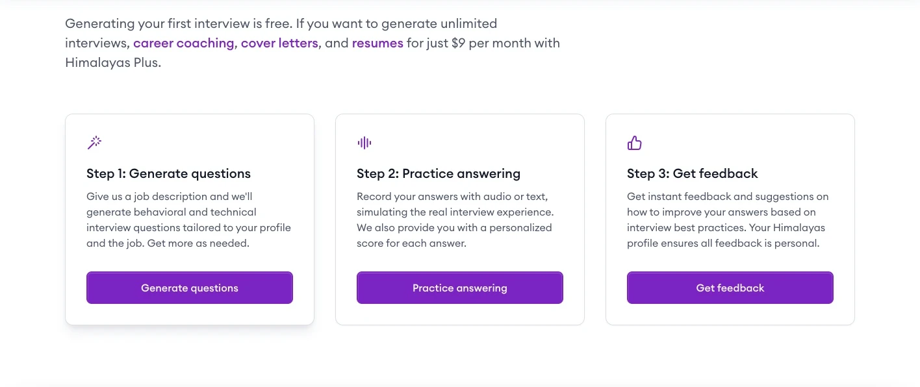
Task: Select the Step 3: Get feedback heading
Action: coord(692,173)
